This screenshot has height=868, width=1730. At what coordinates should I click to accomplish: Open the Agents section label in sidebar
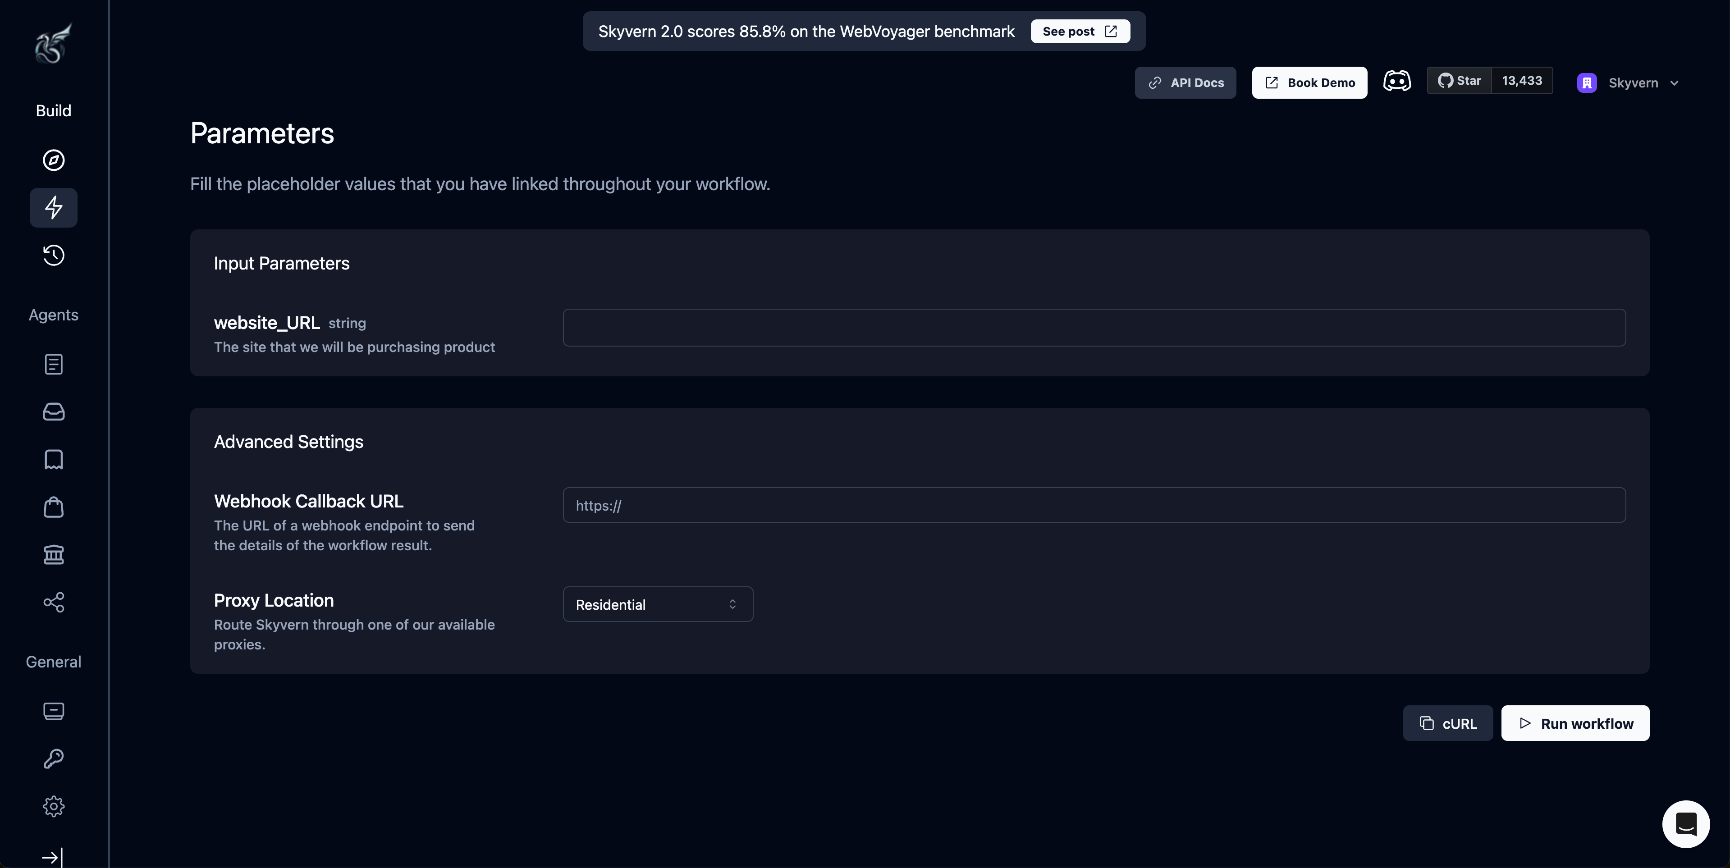click(x=53, y=314)
